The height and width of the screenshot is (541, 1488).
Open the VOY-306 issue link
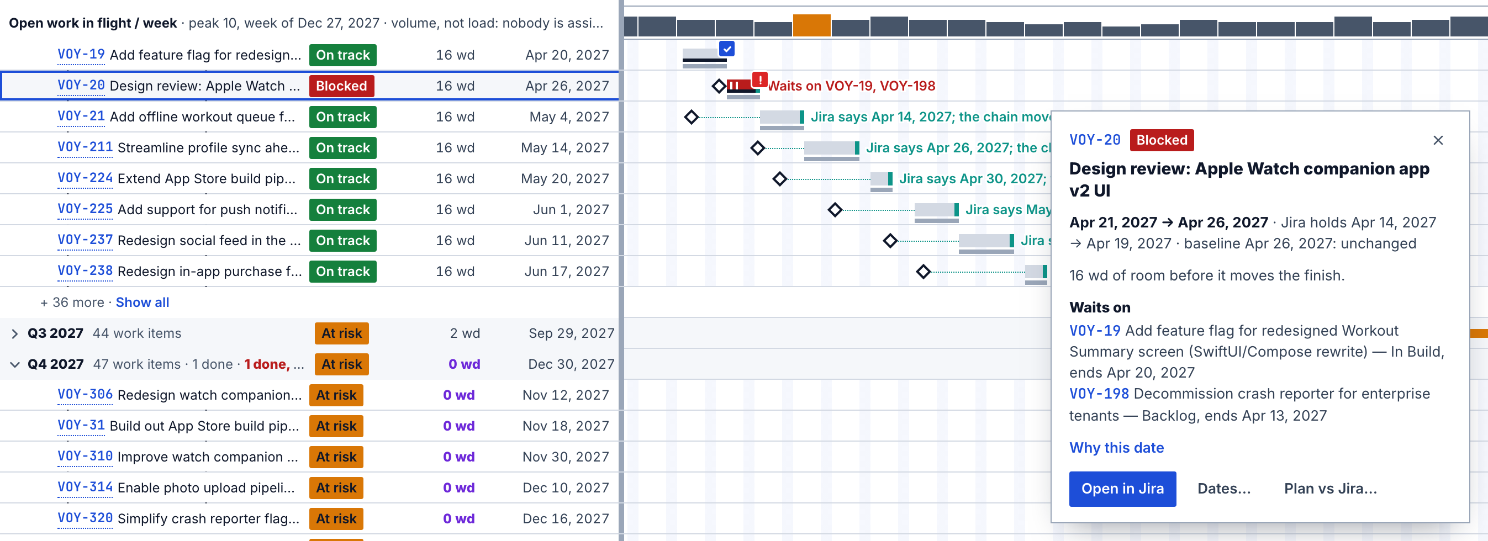point(85,395)
